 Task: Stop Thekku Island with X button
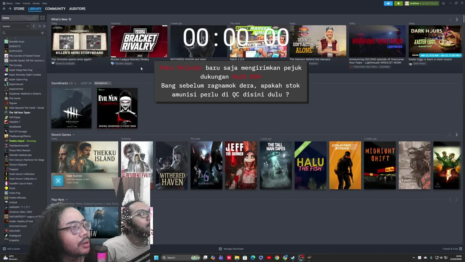[58, 180]
